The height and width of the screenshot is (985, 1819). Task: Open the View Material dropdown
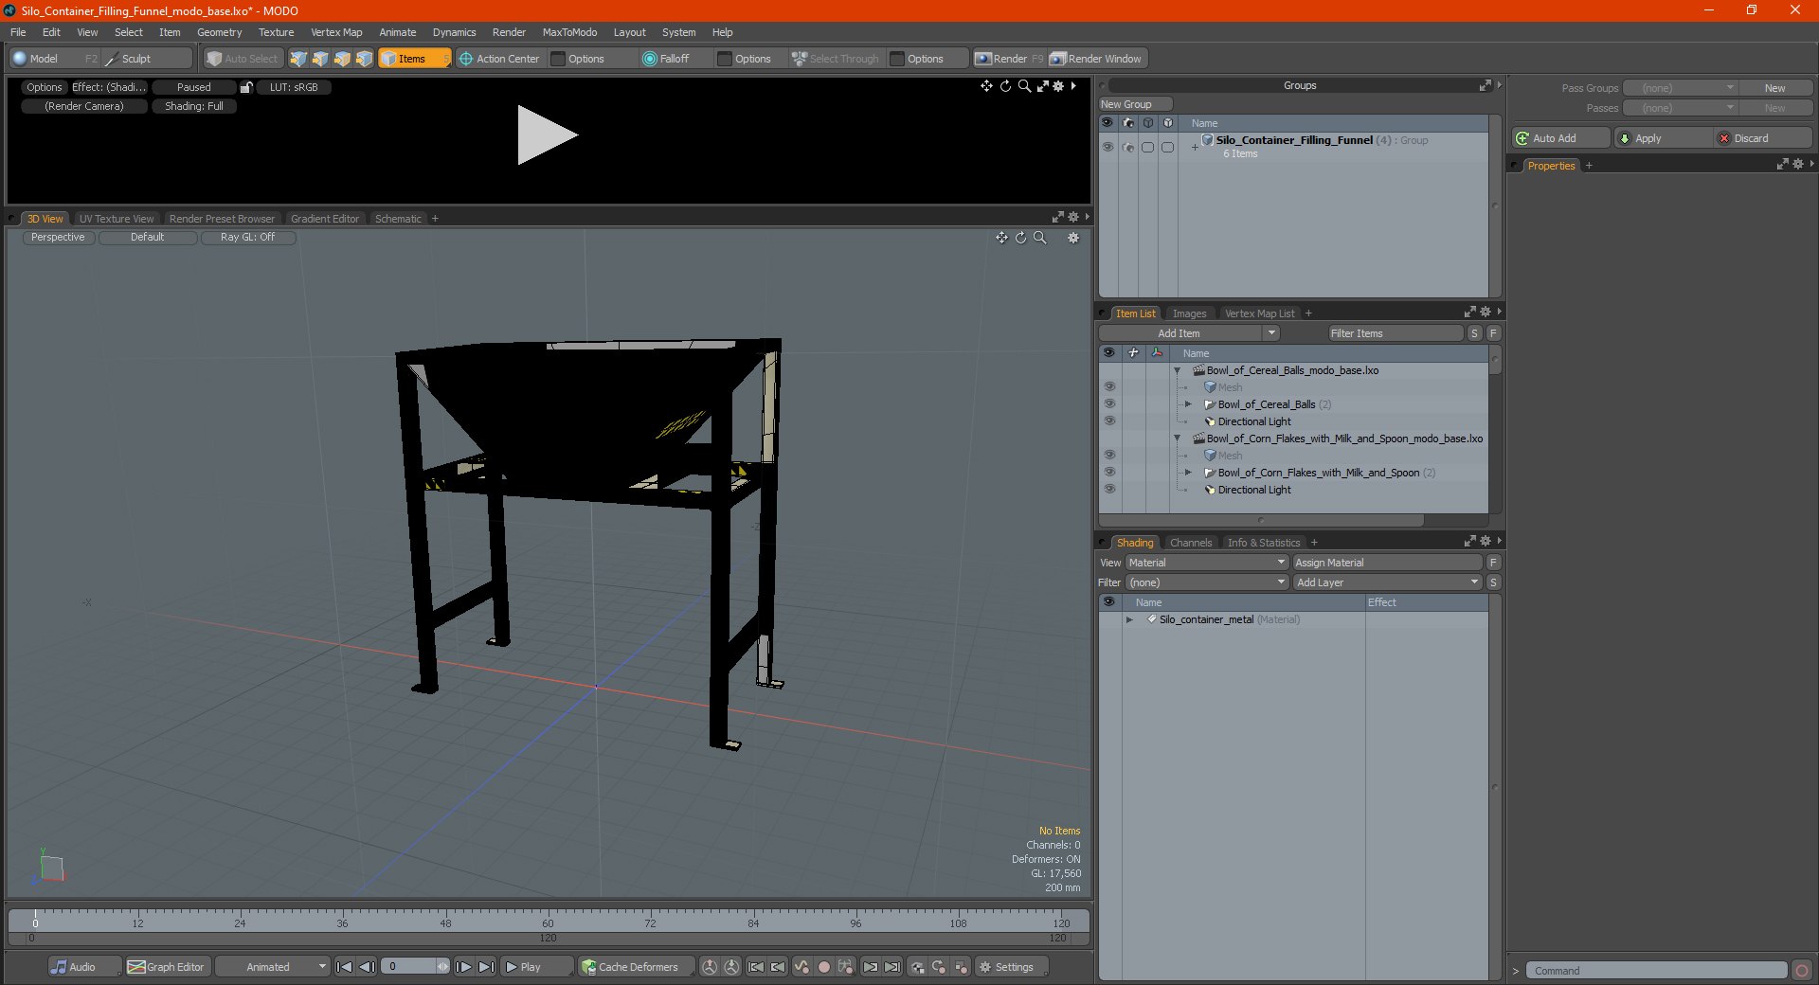point(1206,563)
